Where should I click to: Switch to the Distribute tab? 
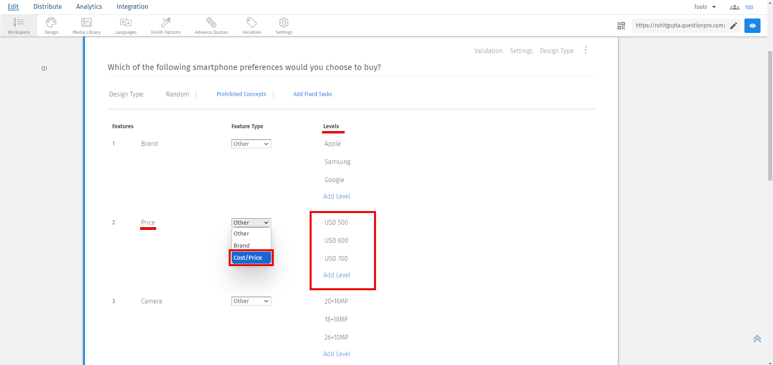coord(48,6)
